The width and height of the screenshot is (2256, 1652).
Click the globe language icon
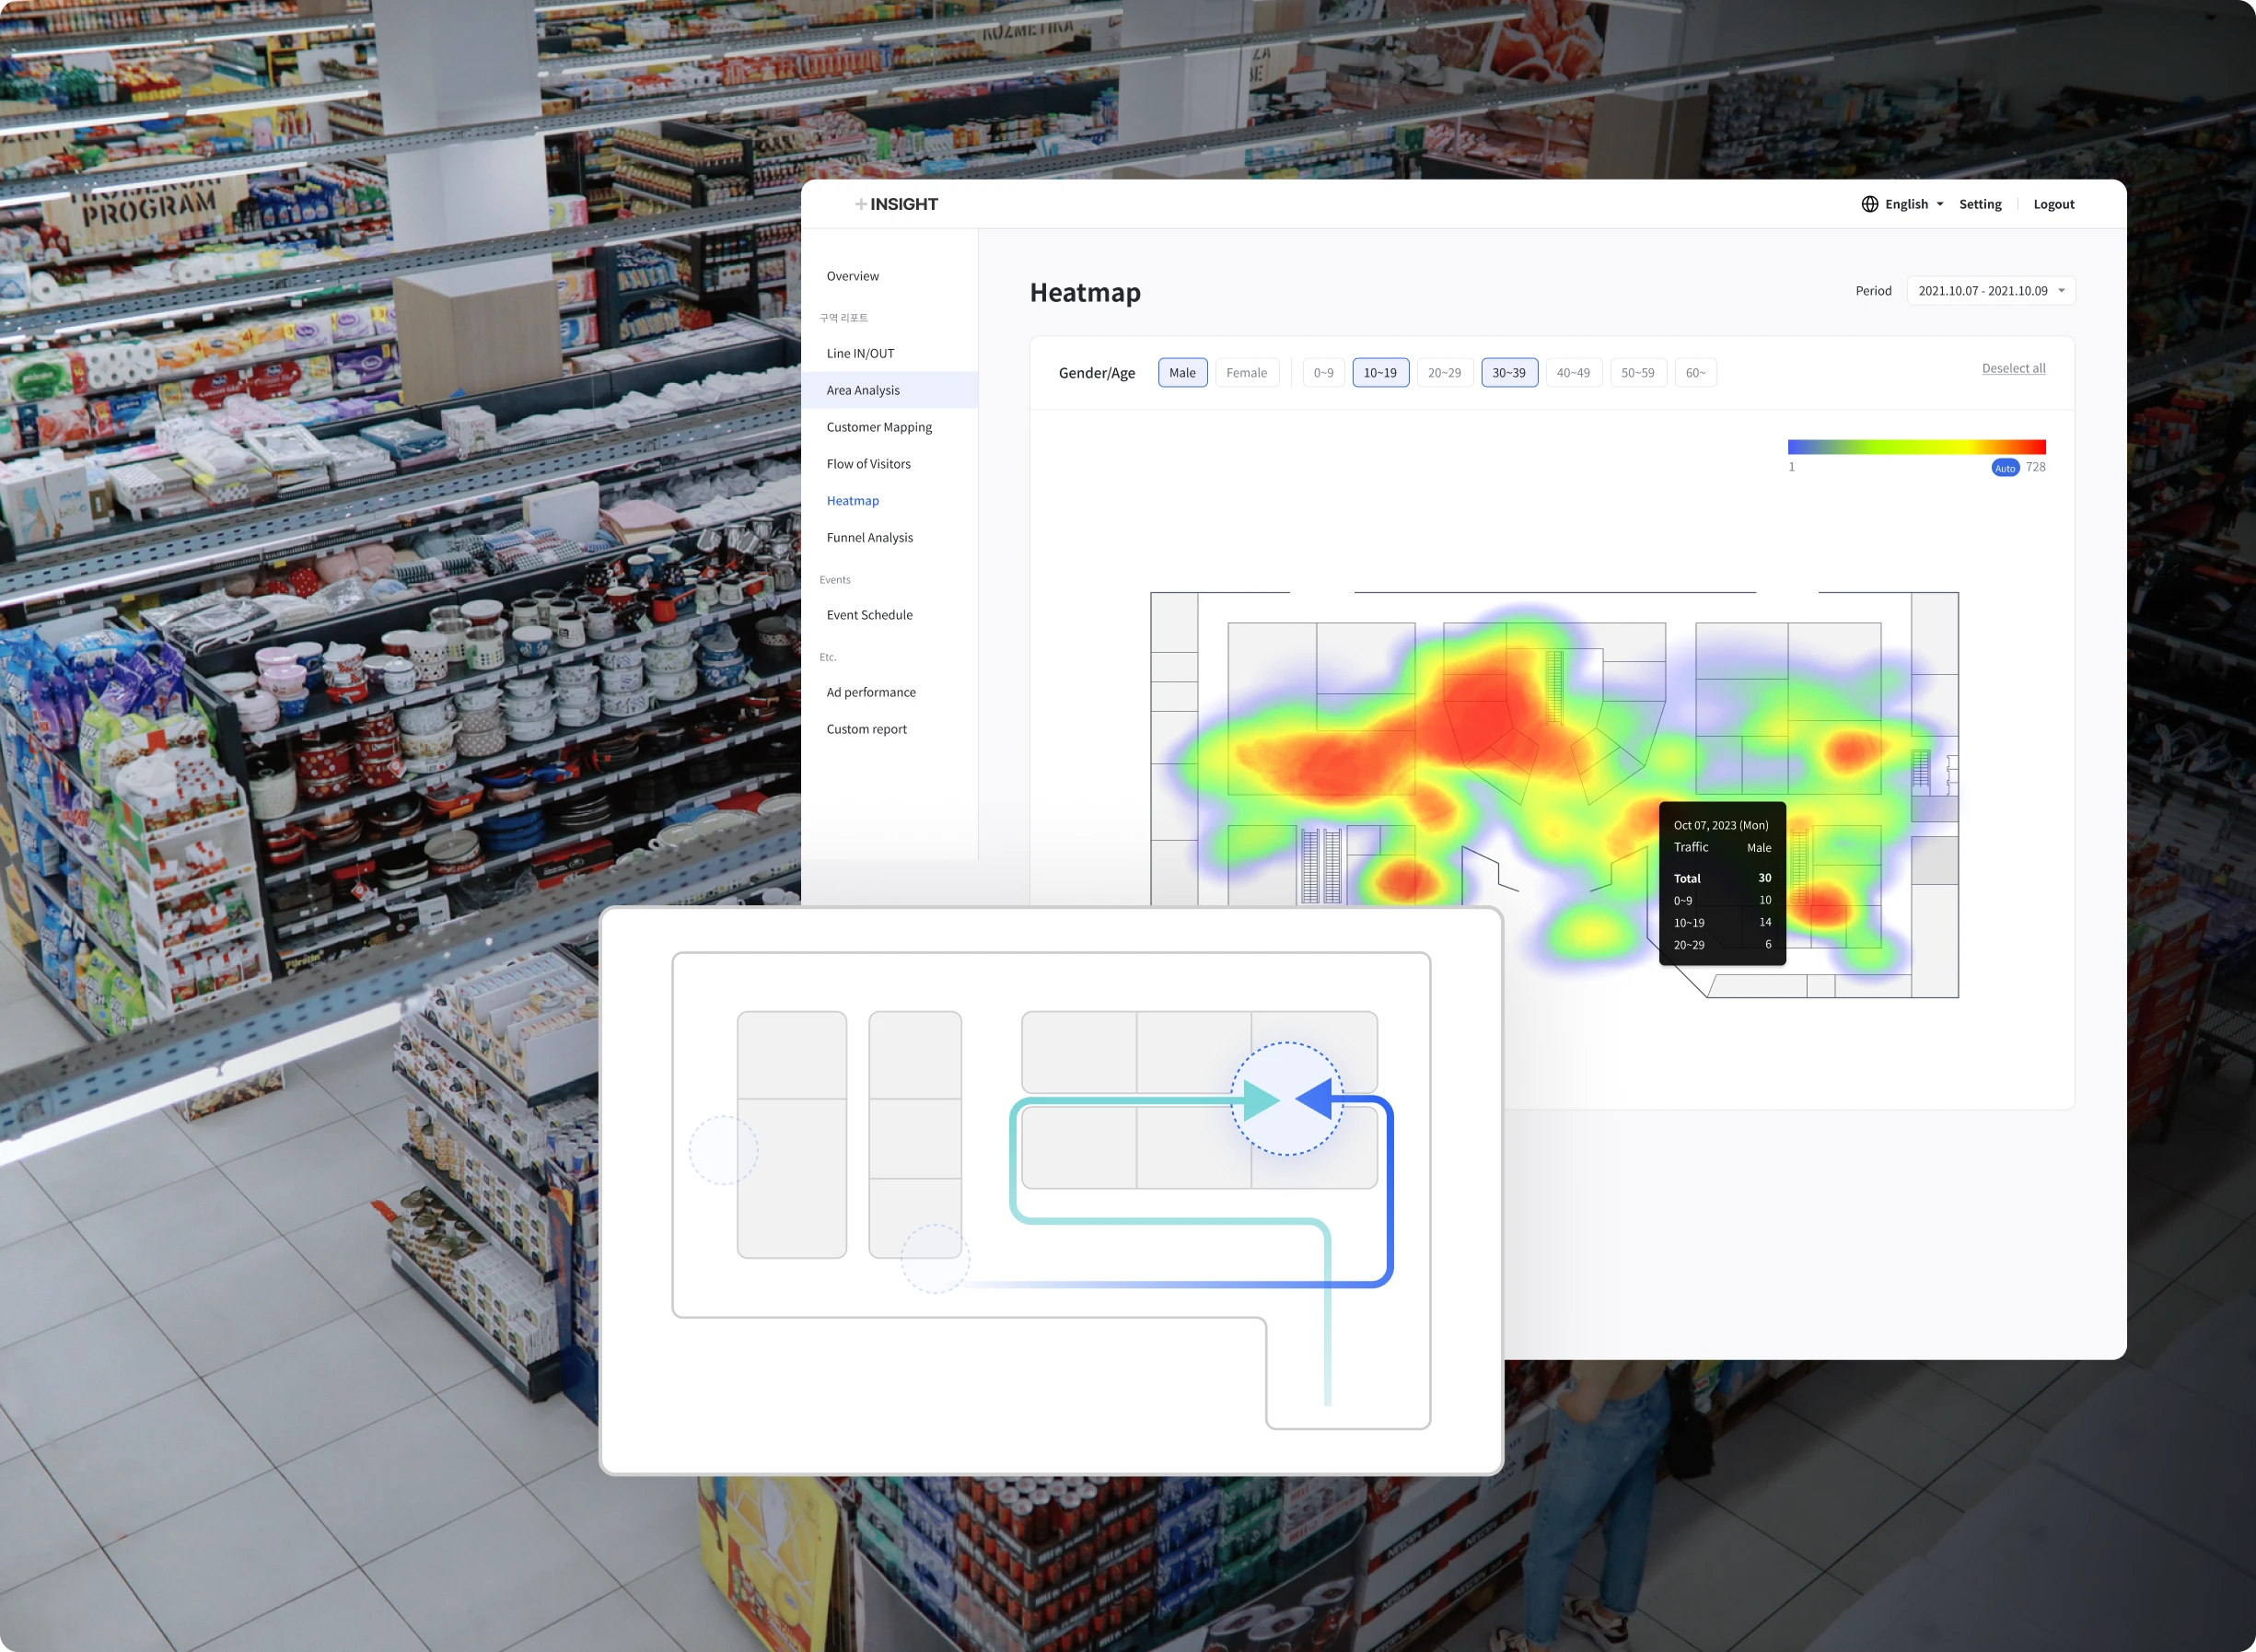[x=1869, y=204]
